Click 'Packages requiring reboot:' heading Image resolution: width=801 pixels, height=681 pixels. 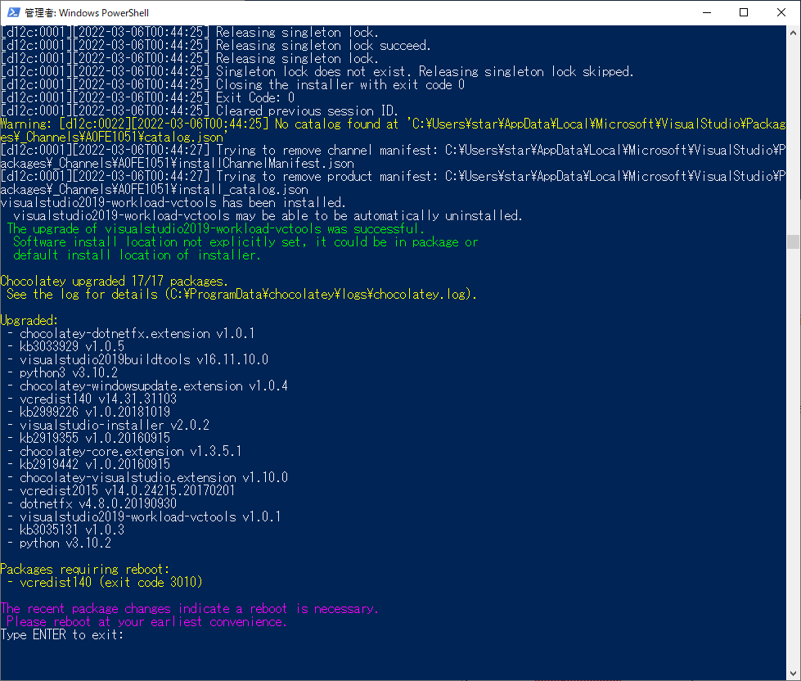pyautogui.click(x=85, y=569)
